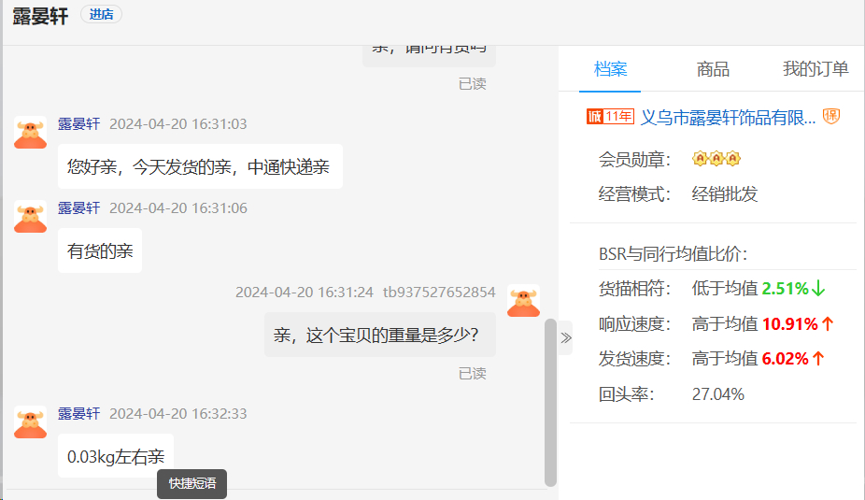The height and width of the screenshot is (500, 865).
Task: Click message bubble 有货的亲
Action: pyautogui.click(x=100, y=251)
